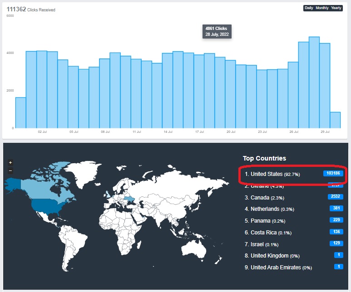Image resolution: width=351 pixels, height=292 pixels.
Task: Zoom in on the world map
Action: 10,162
